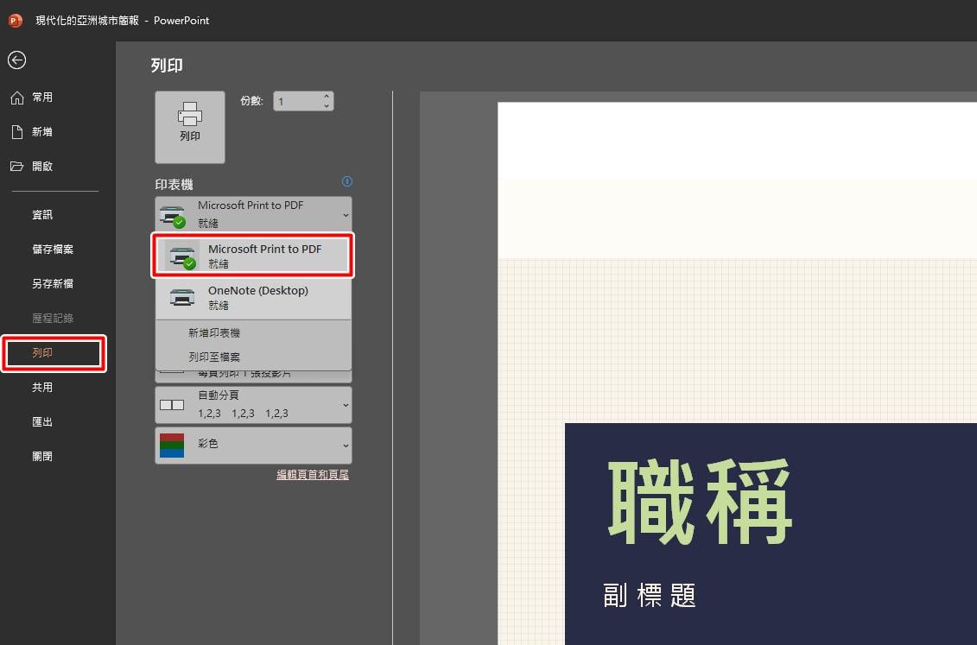Open the 另存新檔 tab
The image size is (977, 645).
(53, 283)
